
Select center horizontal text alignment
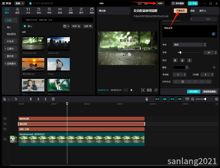(x=183, y=82)
